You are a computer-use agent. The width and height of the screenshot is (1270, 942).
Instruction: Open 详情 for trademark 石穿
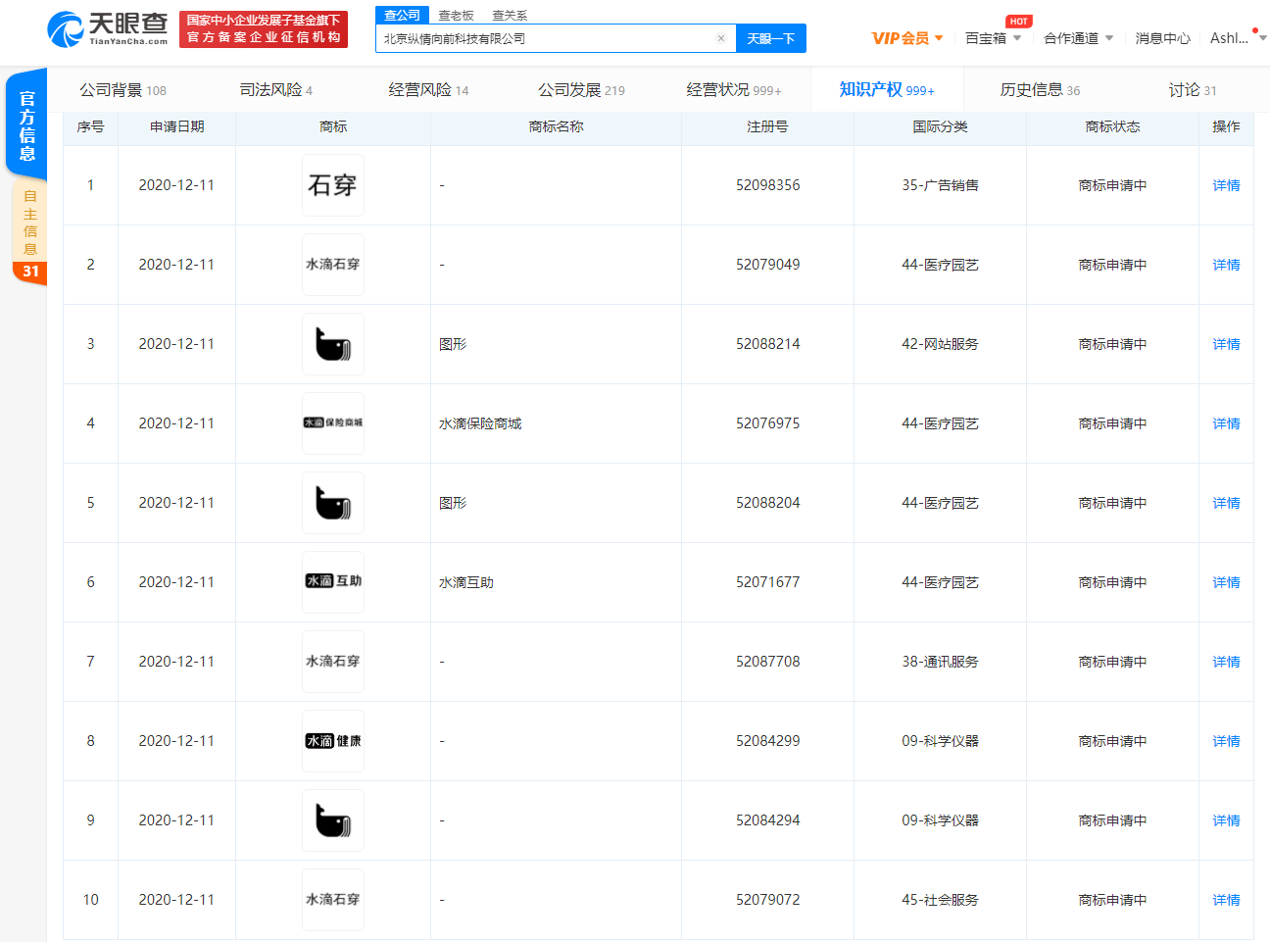(1226, 184)
